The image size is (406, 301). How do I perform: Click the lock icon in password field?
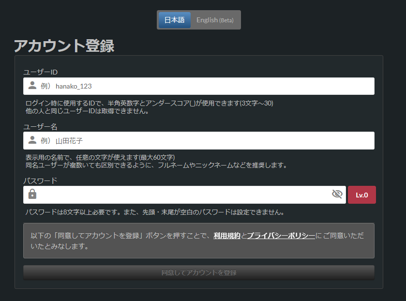(x=32, y=194)
